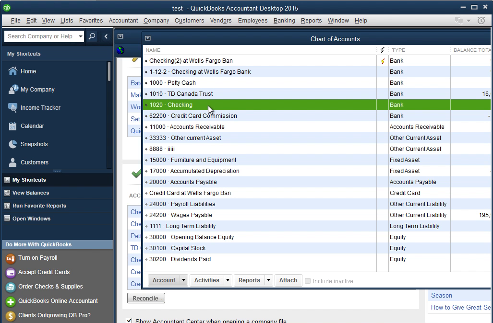Image resolution: width=493 pixels, height=323 pixels.
Task: Select Run Favorite Reports section icon
Action: [x=7, y=206]
